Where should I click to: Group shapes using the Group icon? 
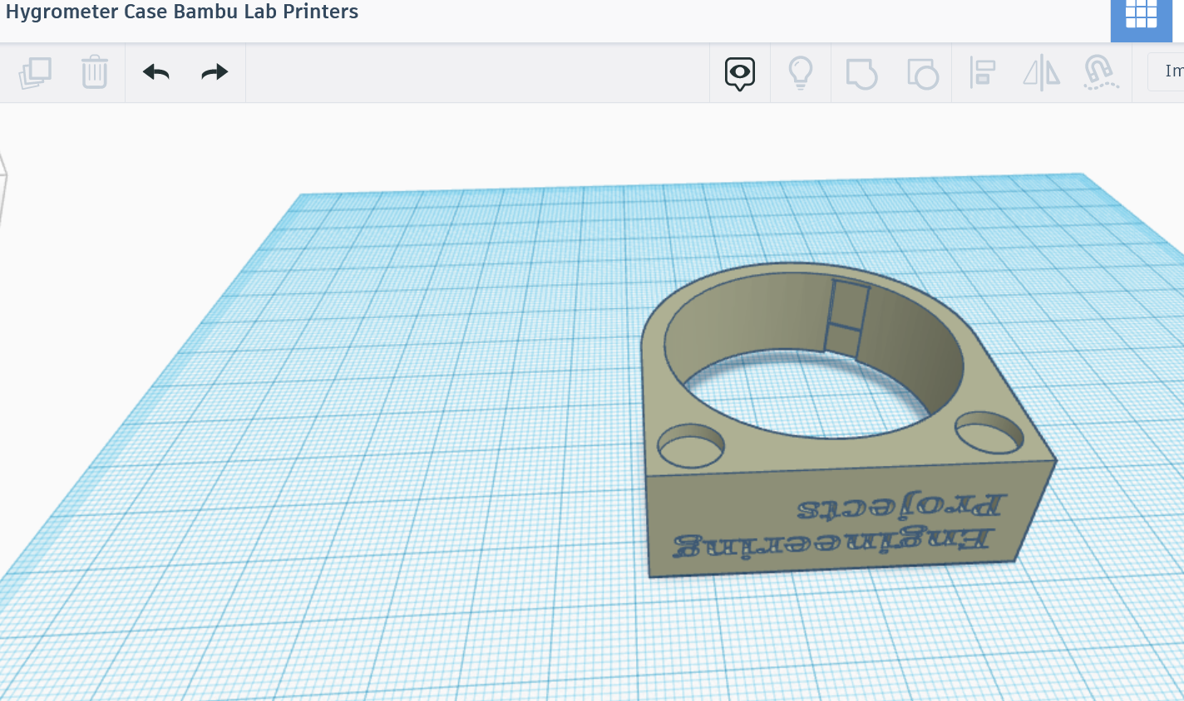862,72
